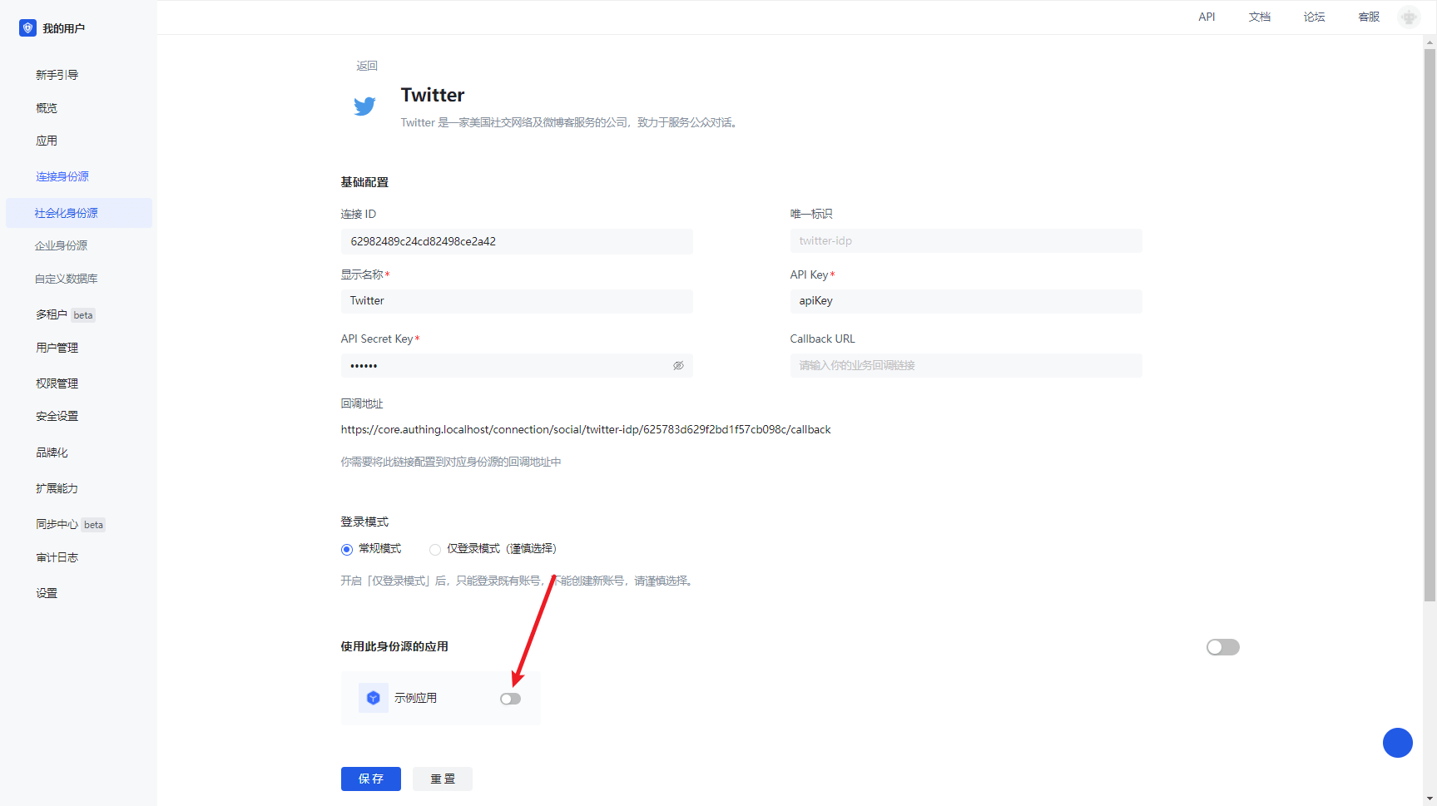Click the 示例应用 app icon
1437x806 pixels.
(373, 698)
